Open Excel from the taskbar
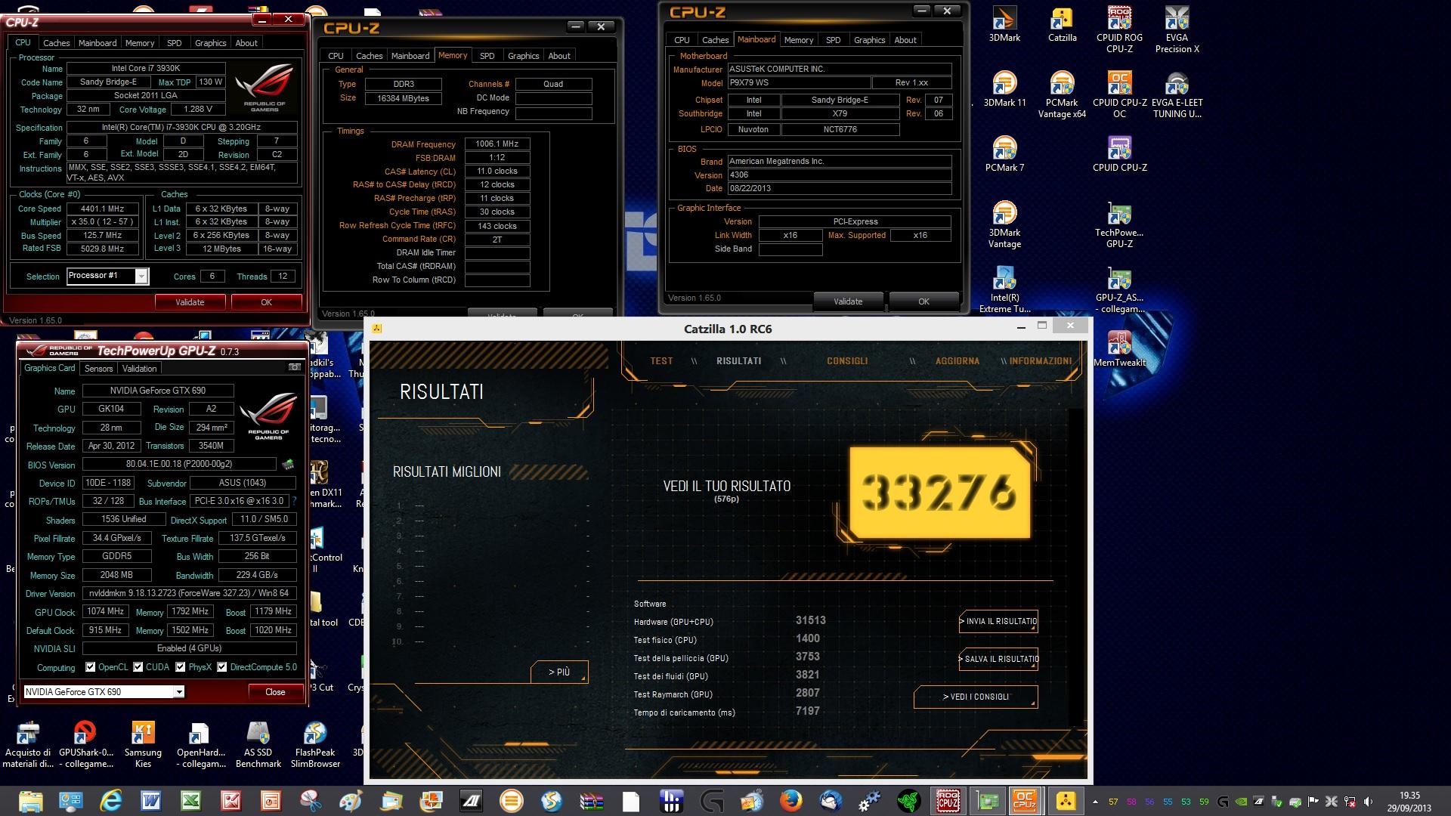 coord(190,801)
